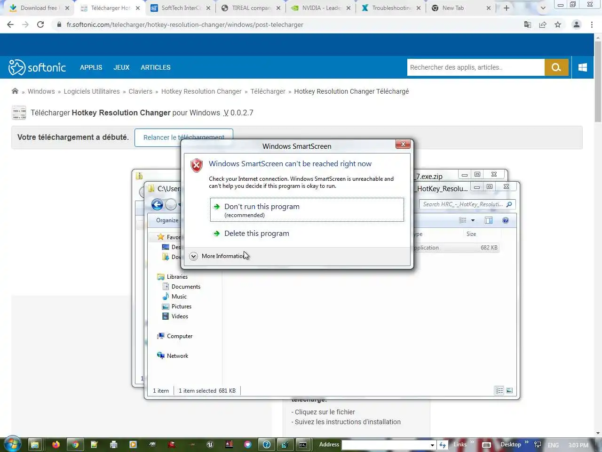Click the orange search magnifier button
Image resolution: width=602 pixels, height=452 pixels.
pyautogui.click(x=556, y=67)
